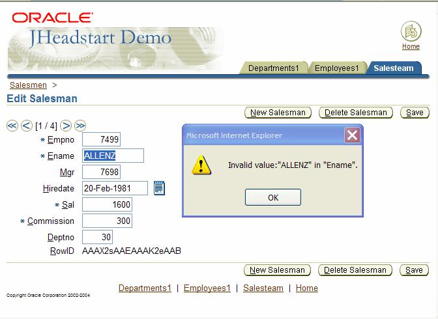Viewport: 438px width, 319px height.
Task: Click the top Delete Salesman button
Action: coord(355,113)
